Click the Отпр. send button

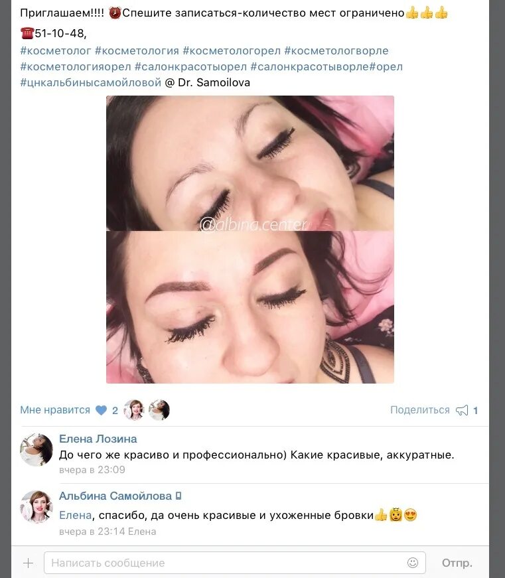pos(457,563)
